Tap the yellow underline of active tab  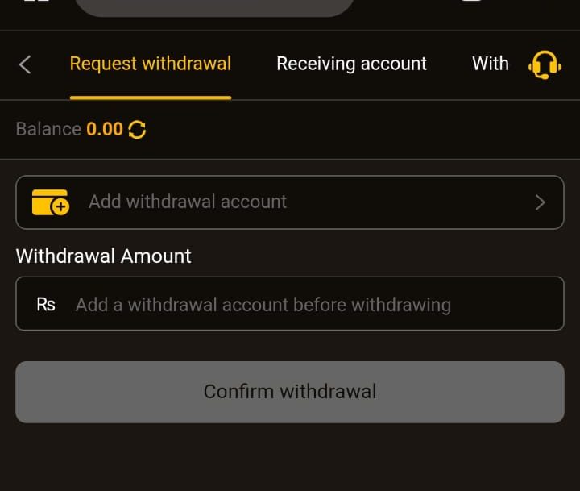(x=151, y=98)
